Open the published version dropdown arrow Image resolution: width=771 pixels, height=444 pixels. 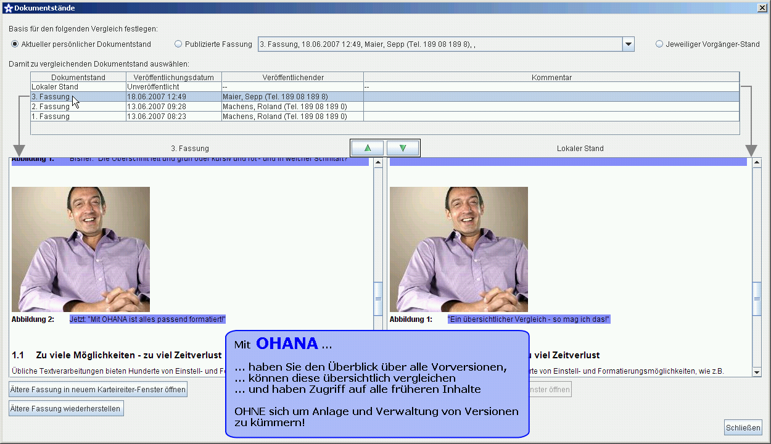(628, 44)
